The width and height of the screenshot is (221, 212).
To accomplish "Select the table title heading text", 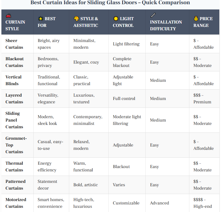I will click(110, 3).
